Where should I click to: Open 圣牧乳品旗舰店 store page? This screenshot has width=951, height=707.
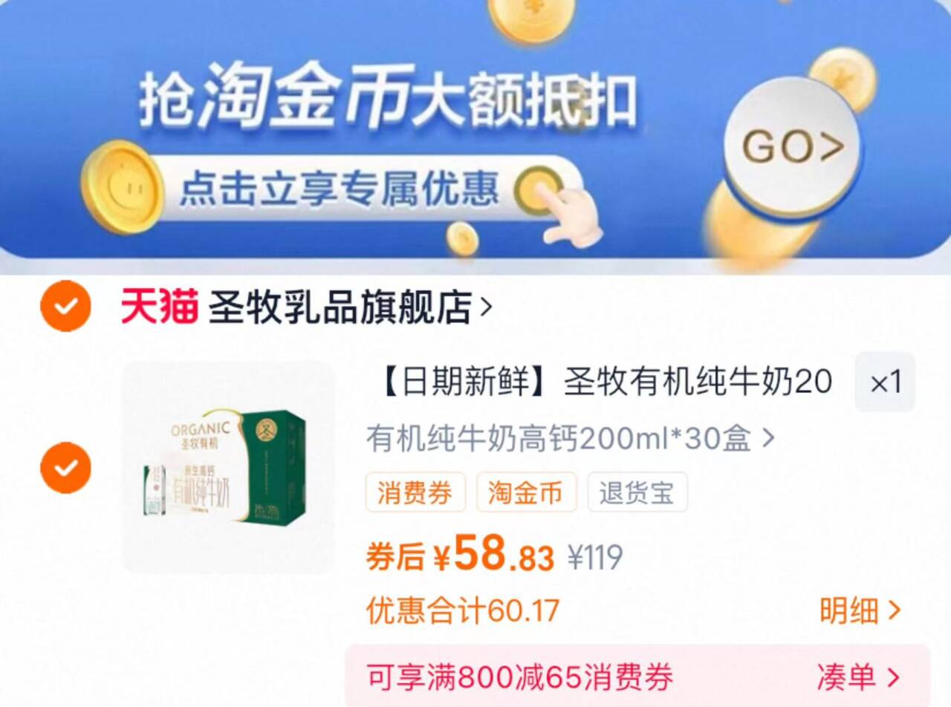coord(339,307)
